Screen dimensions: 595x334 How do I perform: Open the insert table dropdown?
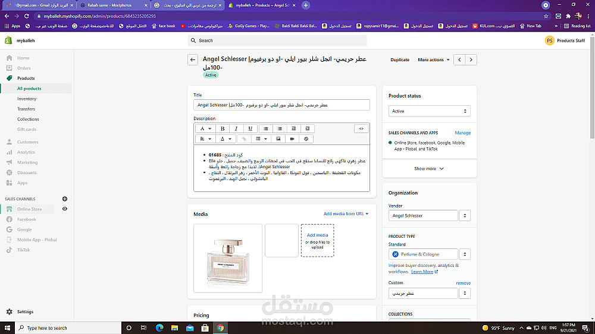click(261, 138)
